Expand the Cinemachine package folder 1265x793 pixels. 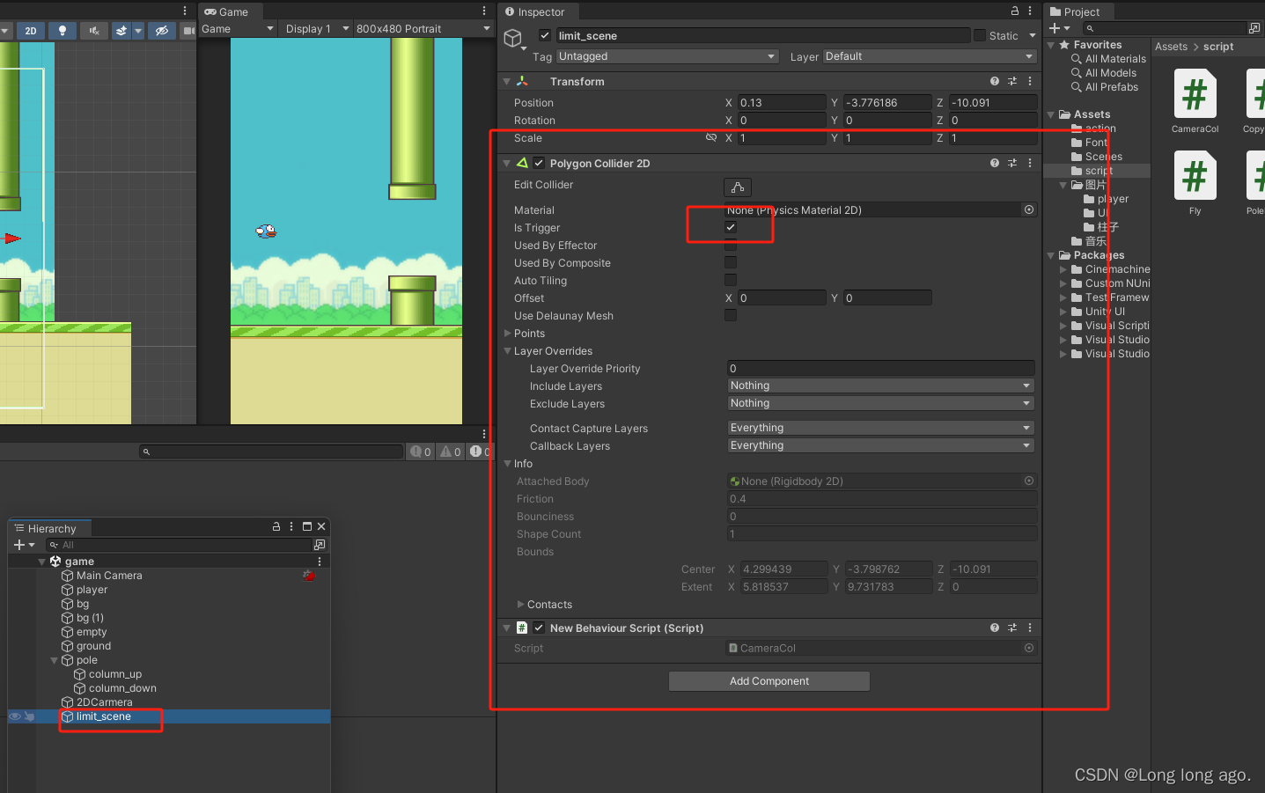tap(1063, 269)
